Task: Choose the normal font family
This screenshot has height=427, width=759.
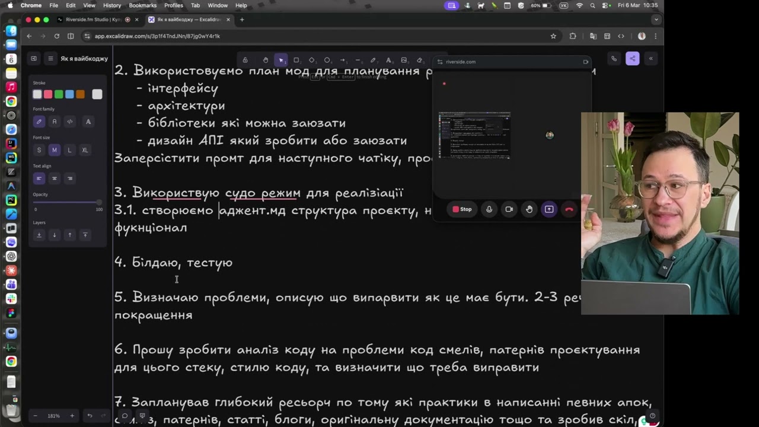Action: (x=55, y=122)
